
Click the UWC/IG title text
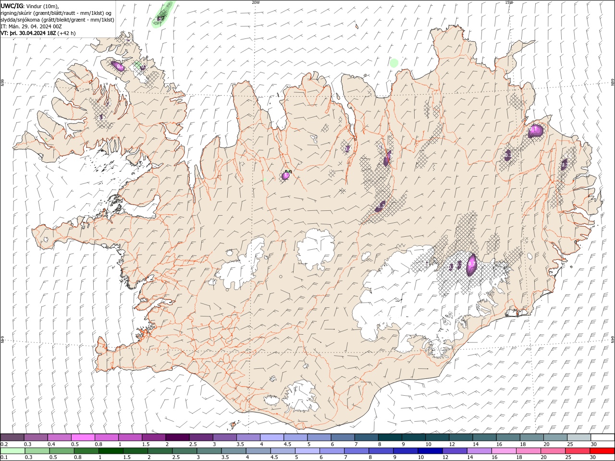[x=12, y=6]
